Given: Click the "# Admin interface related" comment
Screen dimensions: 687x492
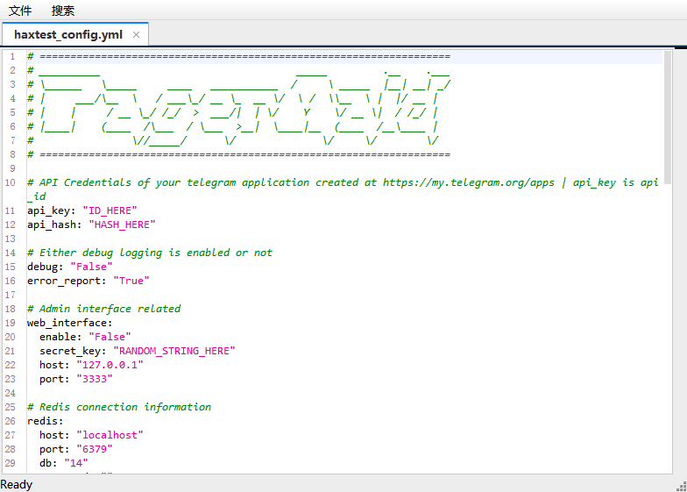Looking at the screenshot, I should [103, 309].
